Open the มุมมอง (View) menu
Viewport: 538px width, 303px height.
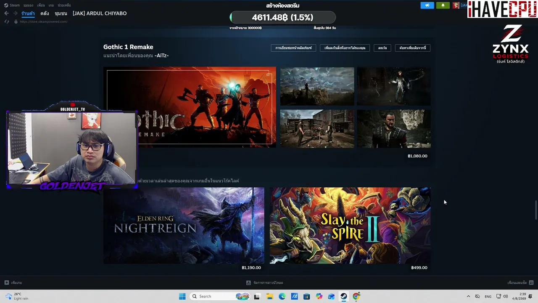28,5
